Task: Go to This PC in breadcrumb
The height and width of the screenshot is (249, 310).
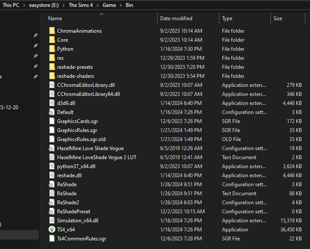Action: [x=11, y=5]
